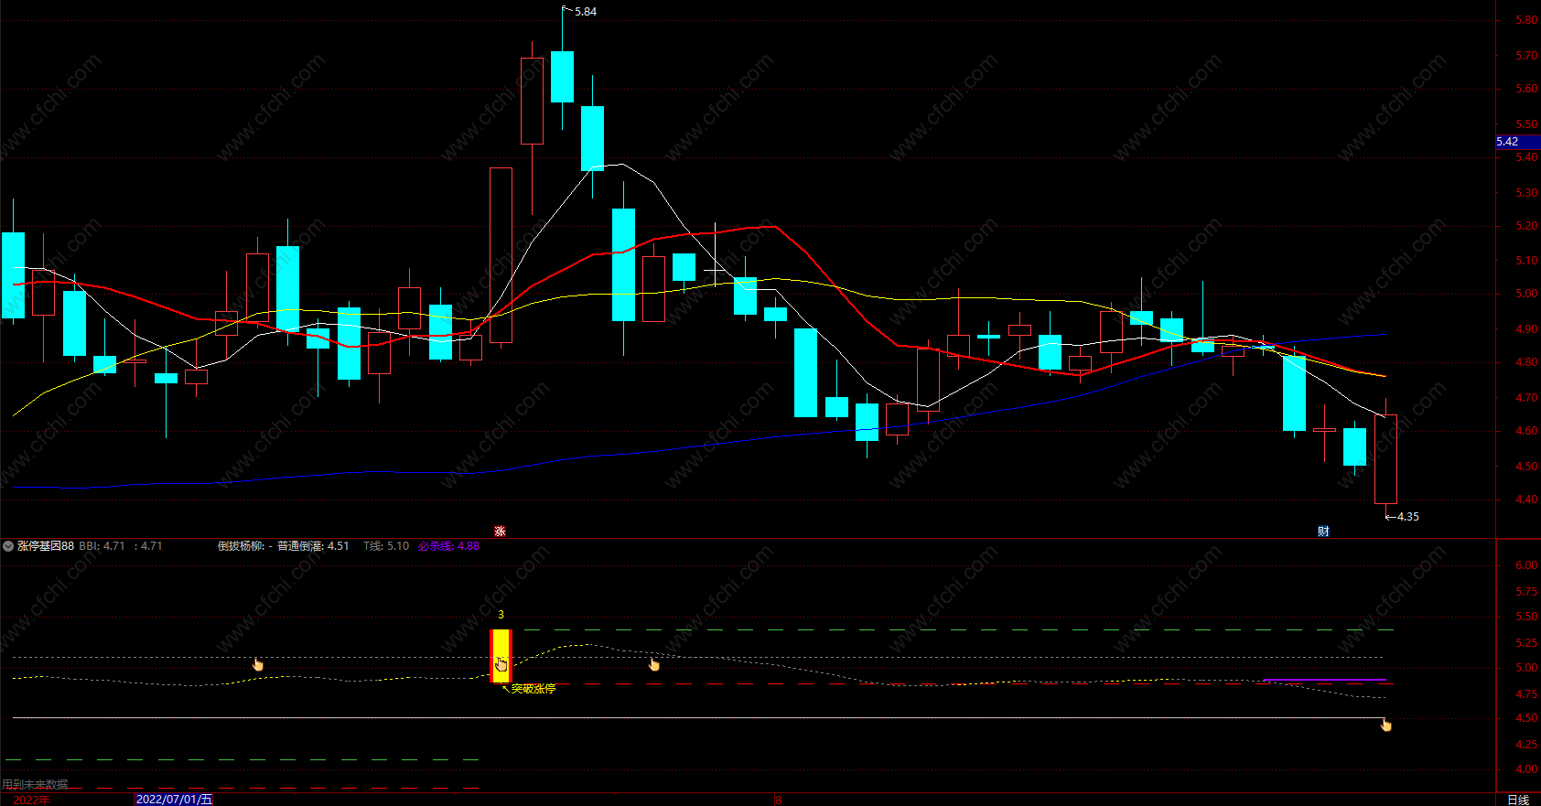Click the 5.20 price axis label
The width and height of the screenshot is (1541, 806).
(x=1526, y=226)
